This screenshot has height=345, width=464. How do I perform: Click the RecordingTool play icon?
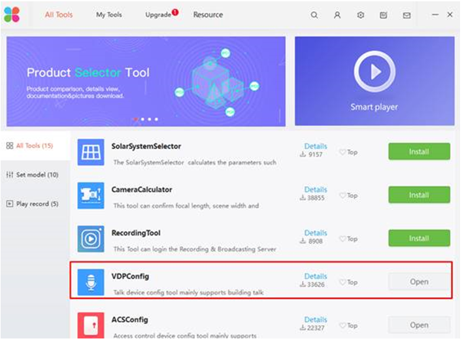click(91, 238)
